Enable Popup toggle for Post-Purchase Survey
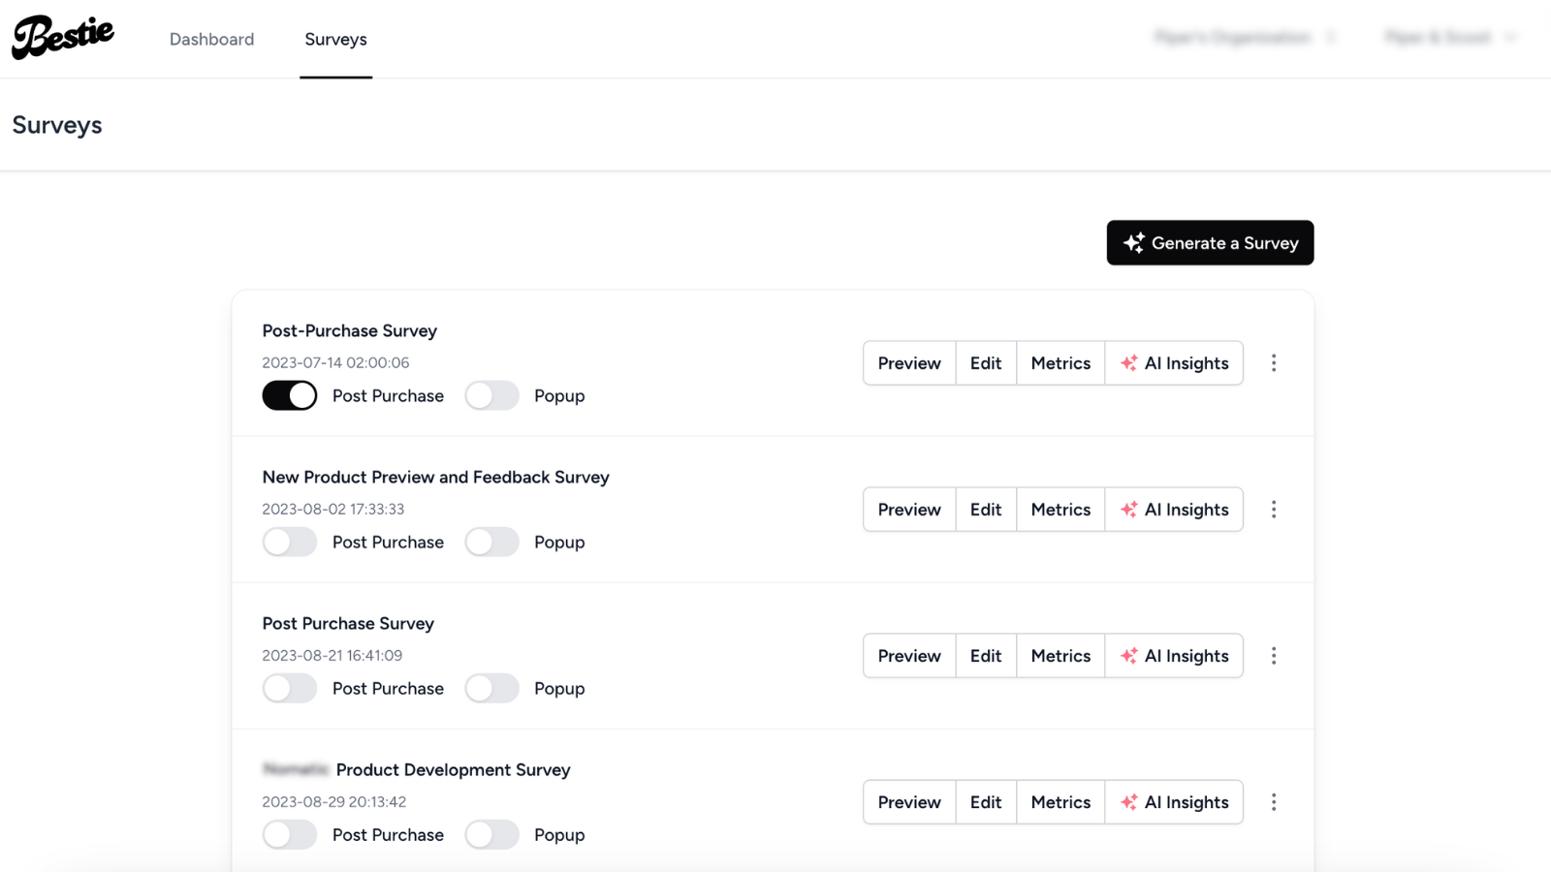The width and height of the screenshot is (1551, 872). pyautogui.click(x=491, y=395)
